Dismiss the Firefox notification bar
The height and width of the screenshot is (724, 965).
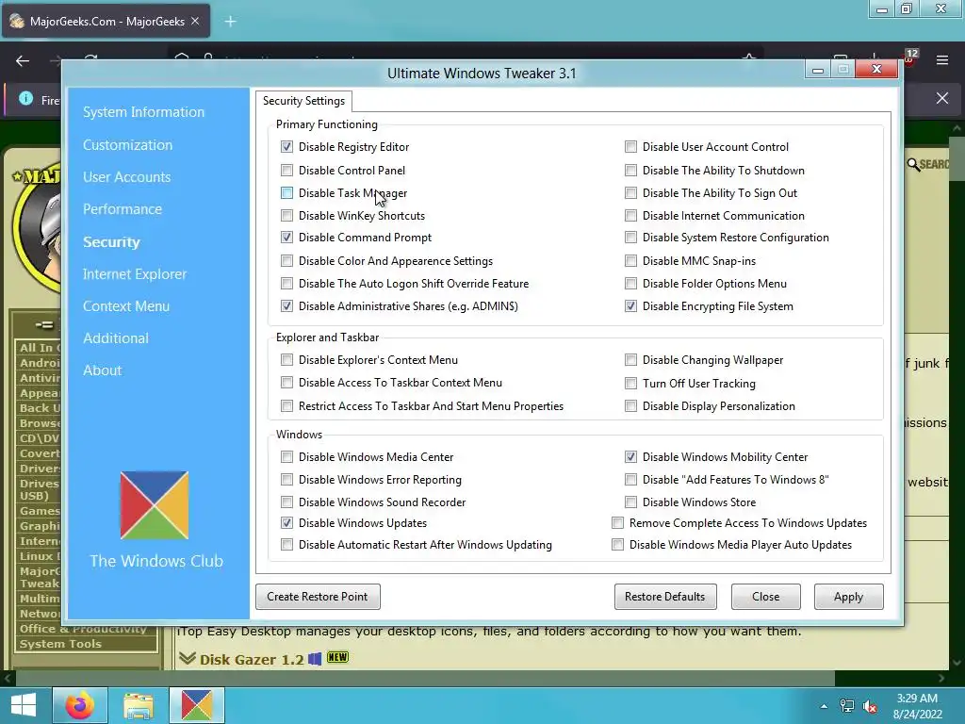[942, 98]
